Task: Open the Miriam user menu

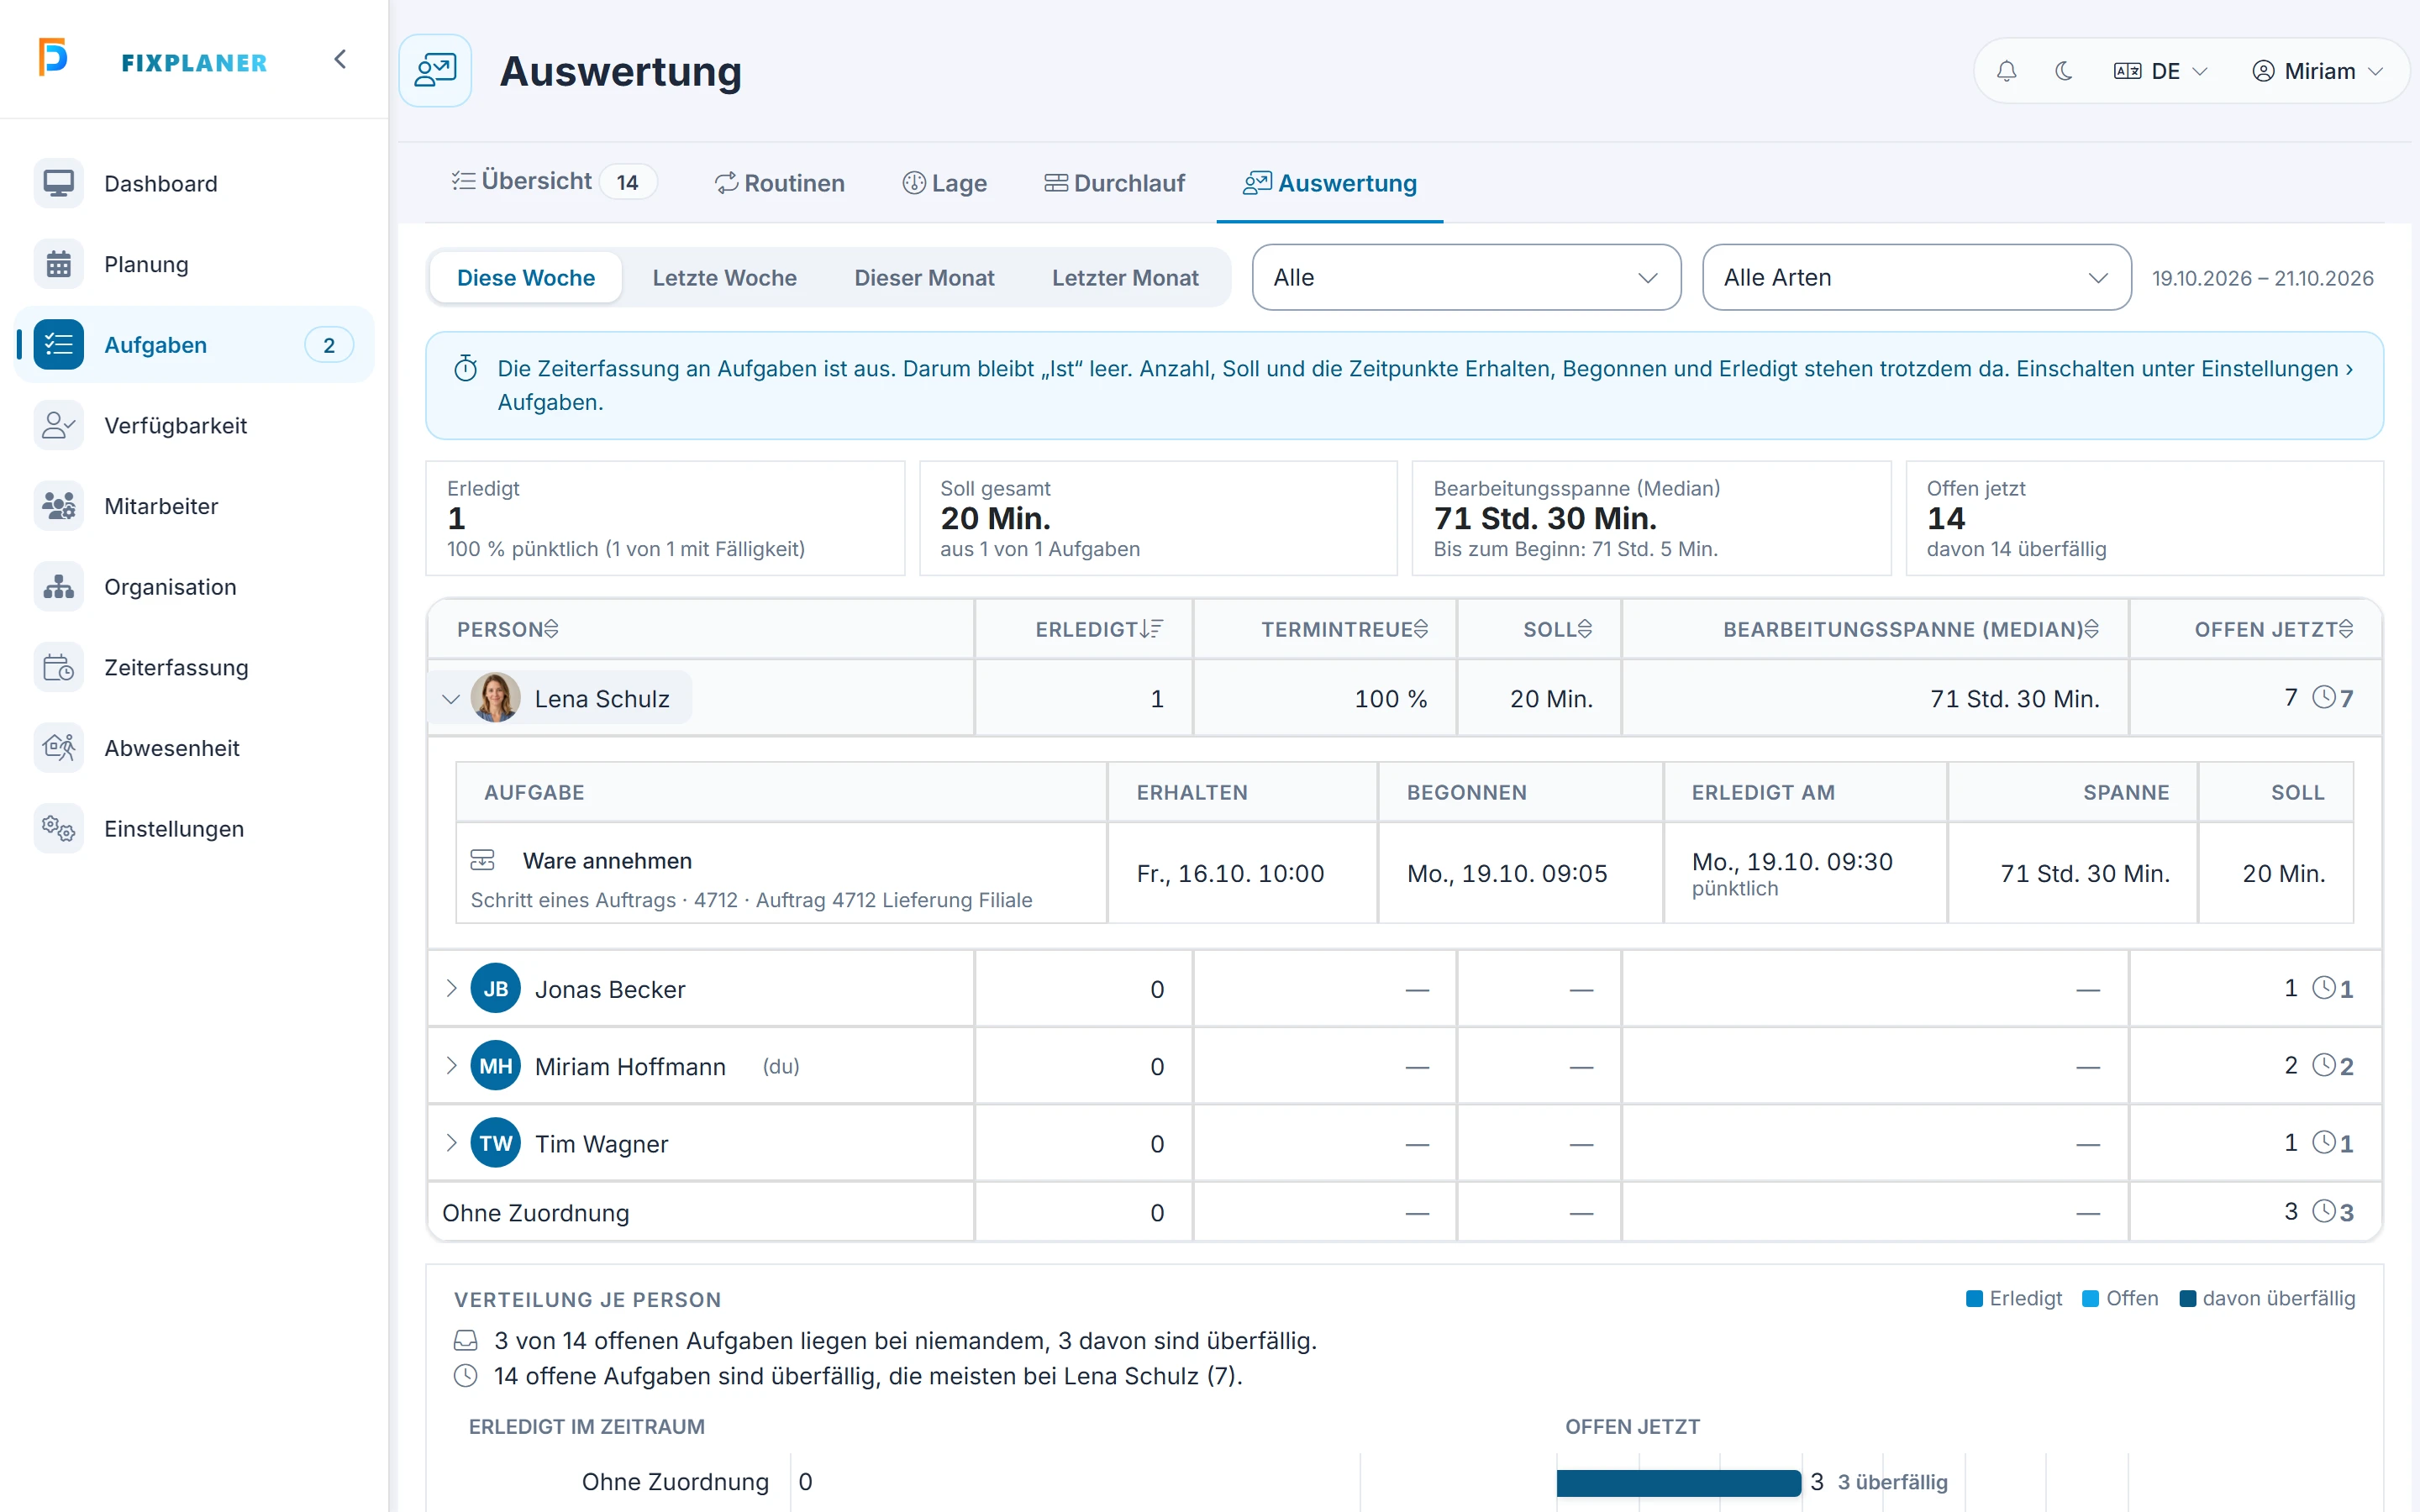Action: pyautogui.click(x=2318, y=71)
